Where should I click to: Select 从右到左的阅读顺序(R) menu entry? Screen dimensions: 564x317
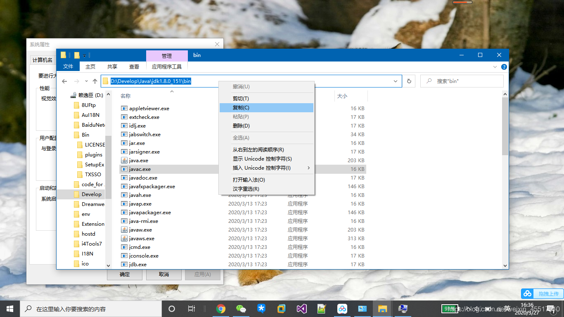pyautogui.click(x=266, y=150)
